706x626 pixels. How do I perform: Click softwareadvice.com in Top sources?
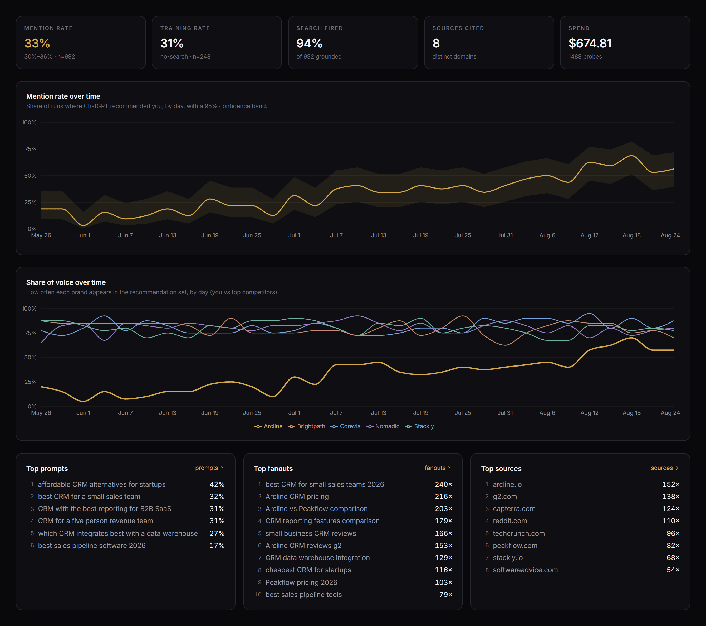(x=525, y=570)
